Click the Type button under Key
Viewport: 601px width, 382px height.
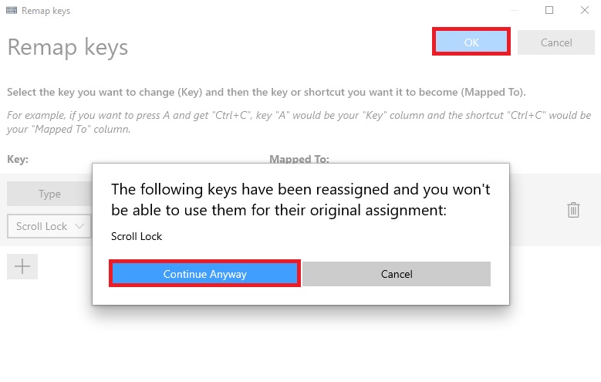[49, 194]
